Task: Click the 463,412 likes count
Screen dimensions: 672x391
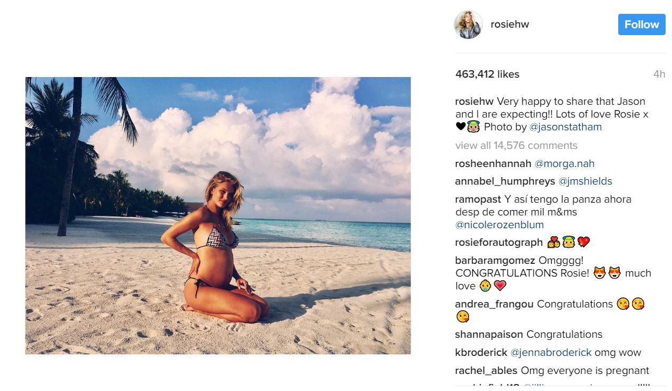Action: [x=487, y=74]
